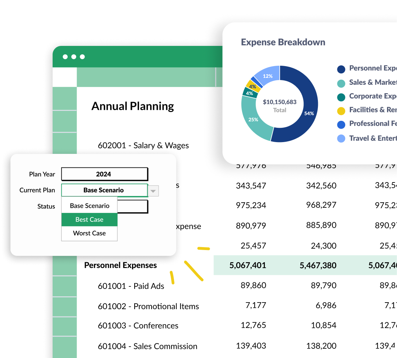Click the Corporate Expenses dark teal legend dot

341,97
